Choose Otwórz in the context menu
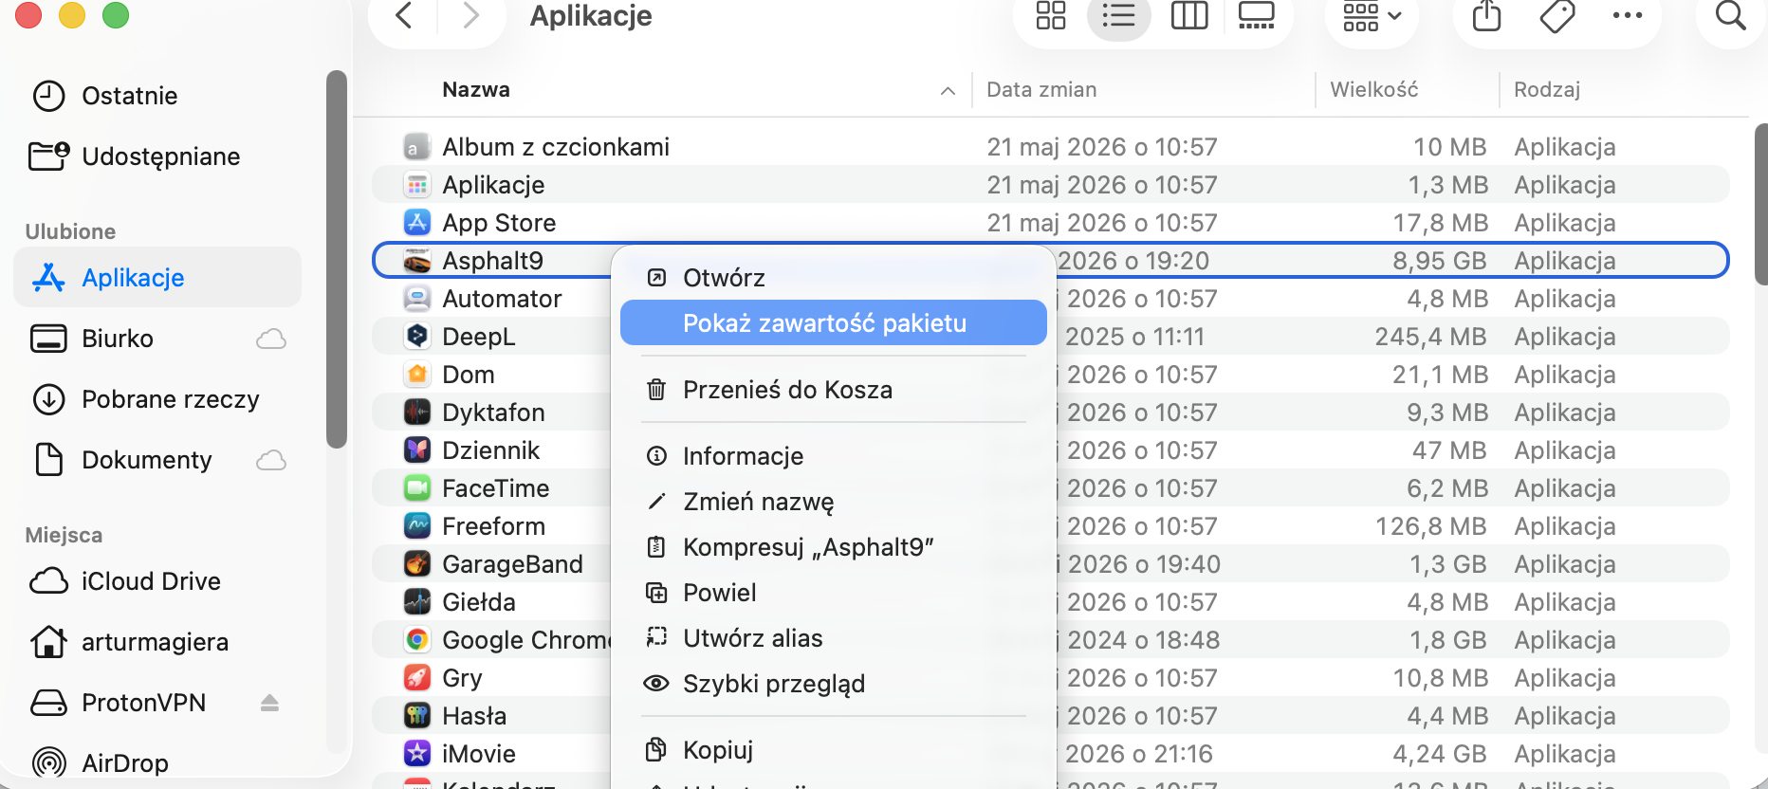 click(x=833, y=278)
